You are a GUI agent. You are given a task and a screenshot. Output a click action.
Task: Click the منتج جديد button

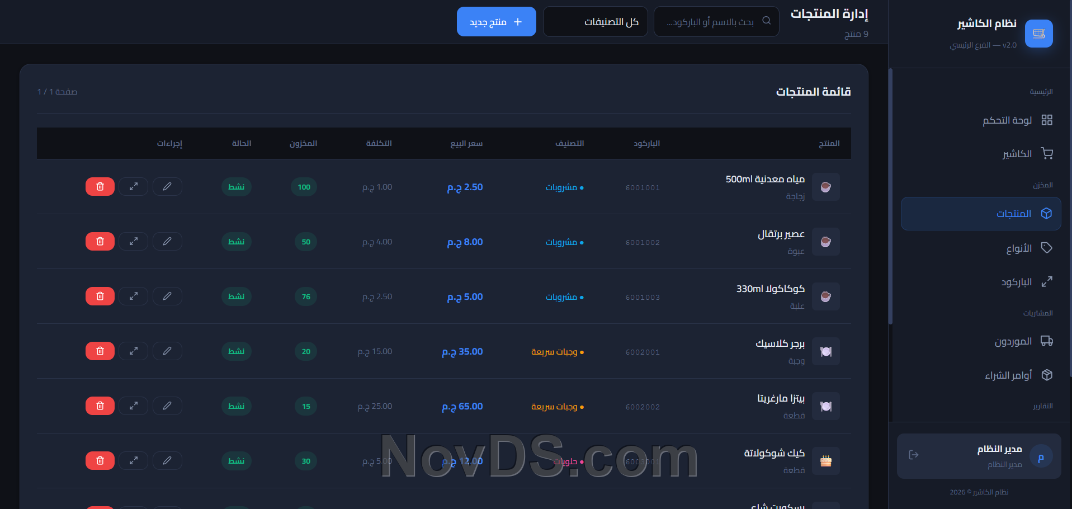click(496, 22)
